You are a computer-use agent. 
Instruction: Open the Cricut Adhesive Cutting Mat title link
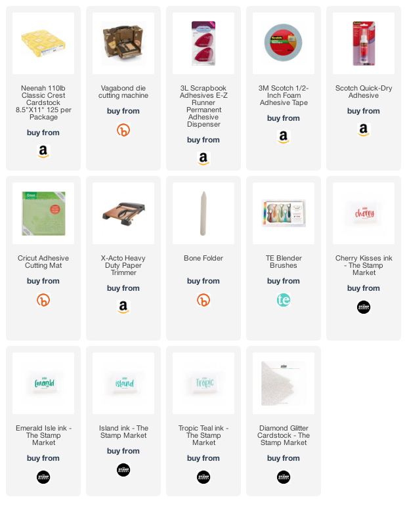(43, 261)
